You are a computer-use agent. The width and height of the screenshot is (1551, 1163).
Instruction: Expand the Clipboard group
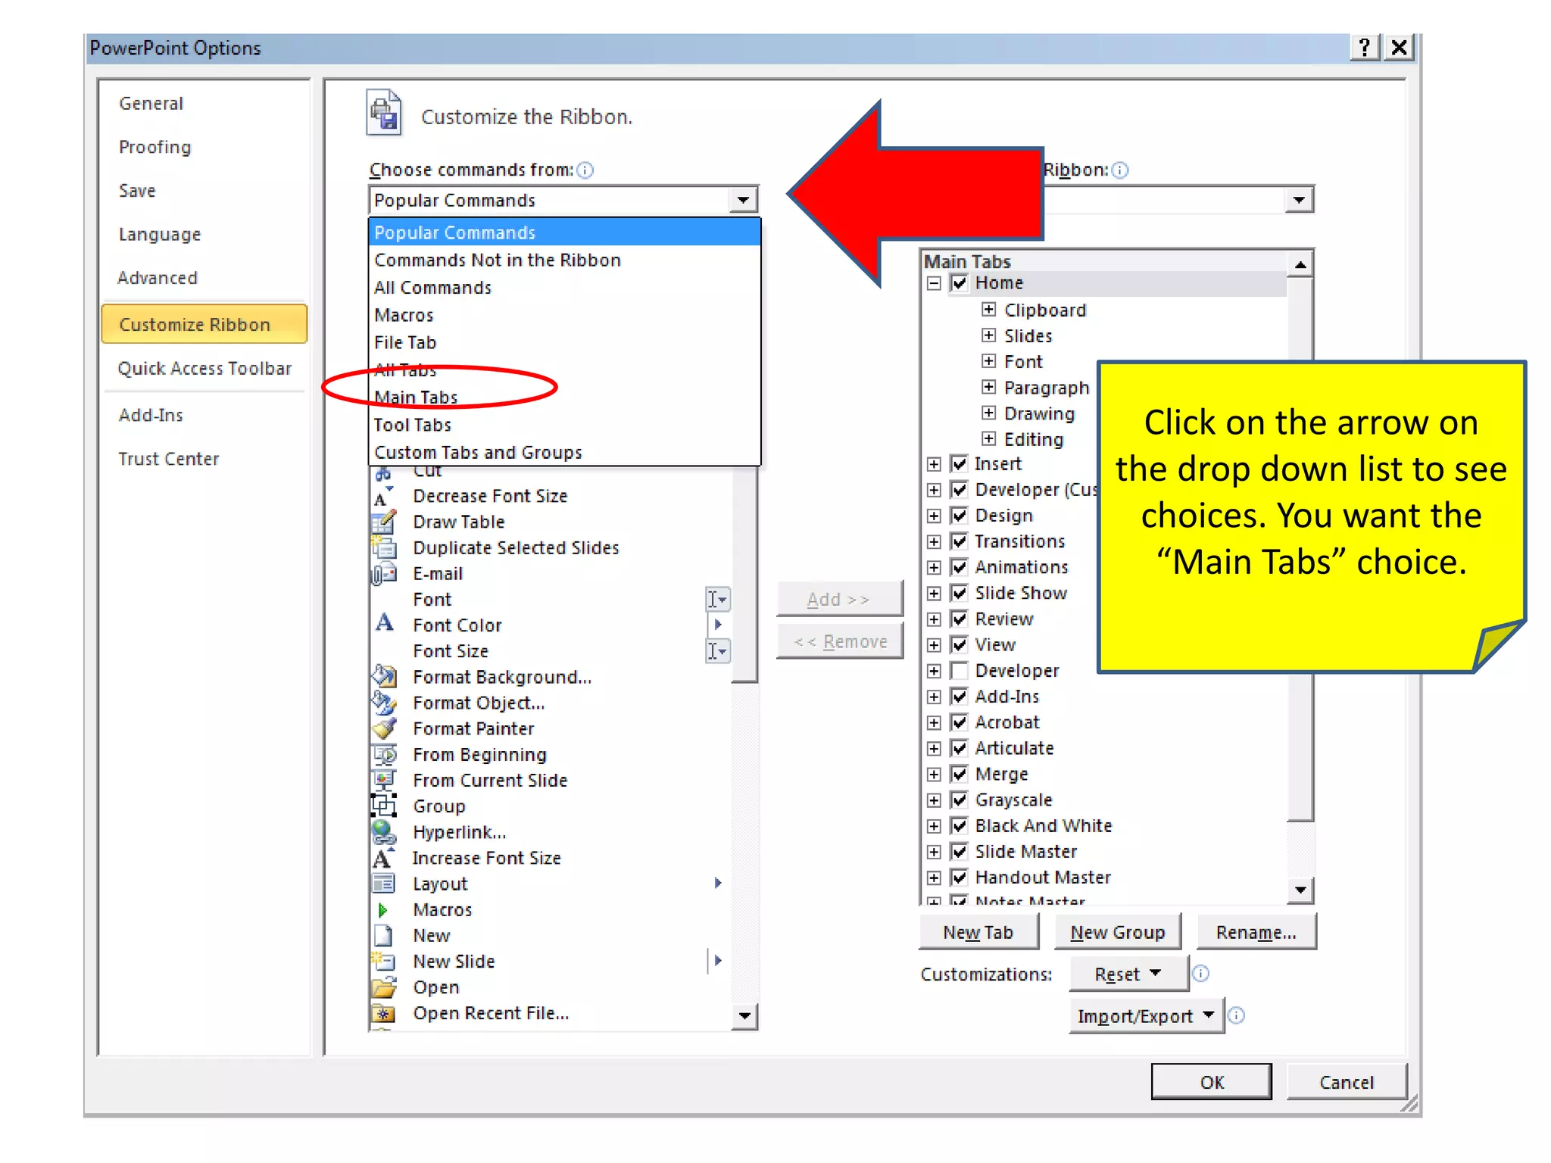[988, 310]
